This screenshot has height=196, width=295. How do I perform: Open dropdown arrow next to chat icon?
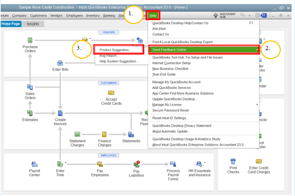coord(250,16)
